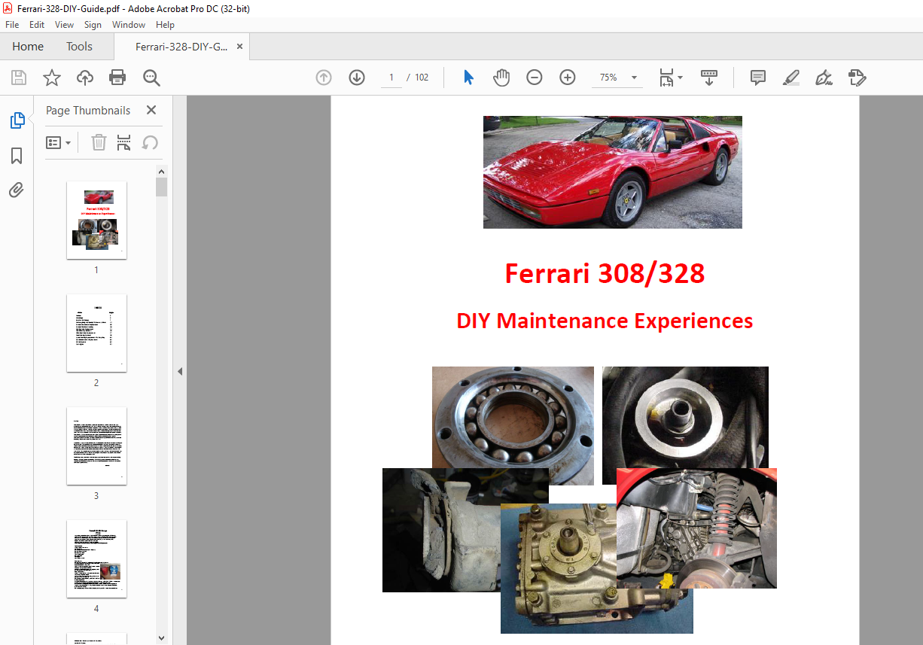Show the Attachments paperclip panel
Screen dimensions: 923x645
[x=17, y=190]
